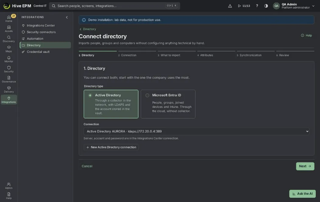Open the QA Admin account menu chevron
Image resolution: width=320 pixels, height=202 pixels.
[x=313, y=6]
